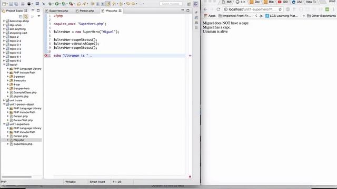
Task: Open the Other Bookmarks folder
Action: pyautogui.click(x=321, y=16)
